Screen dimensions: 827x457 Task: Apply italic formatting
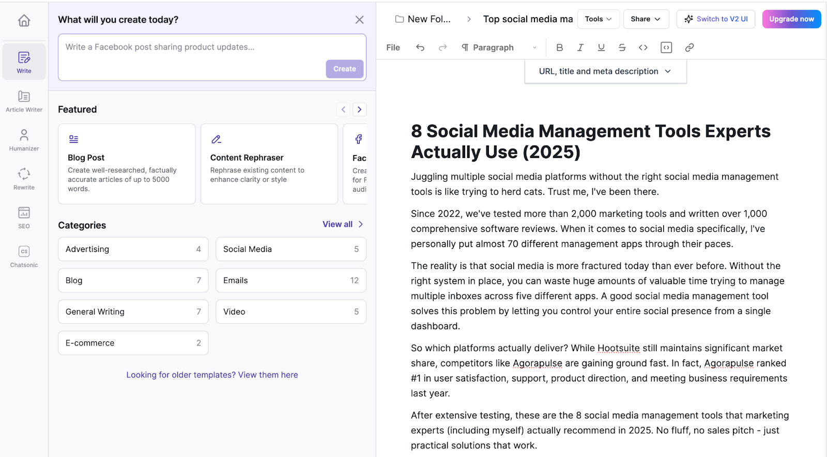(x=580, y=48)
